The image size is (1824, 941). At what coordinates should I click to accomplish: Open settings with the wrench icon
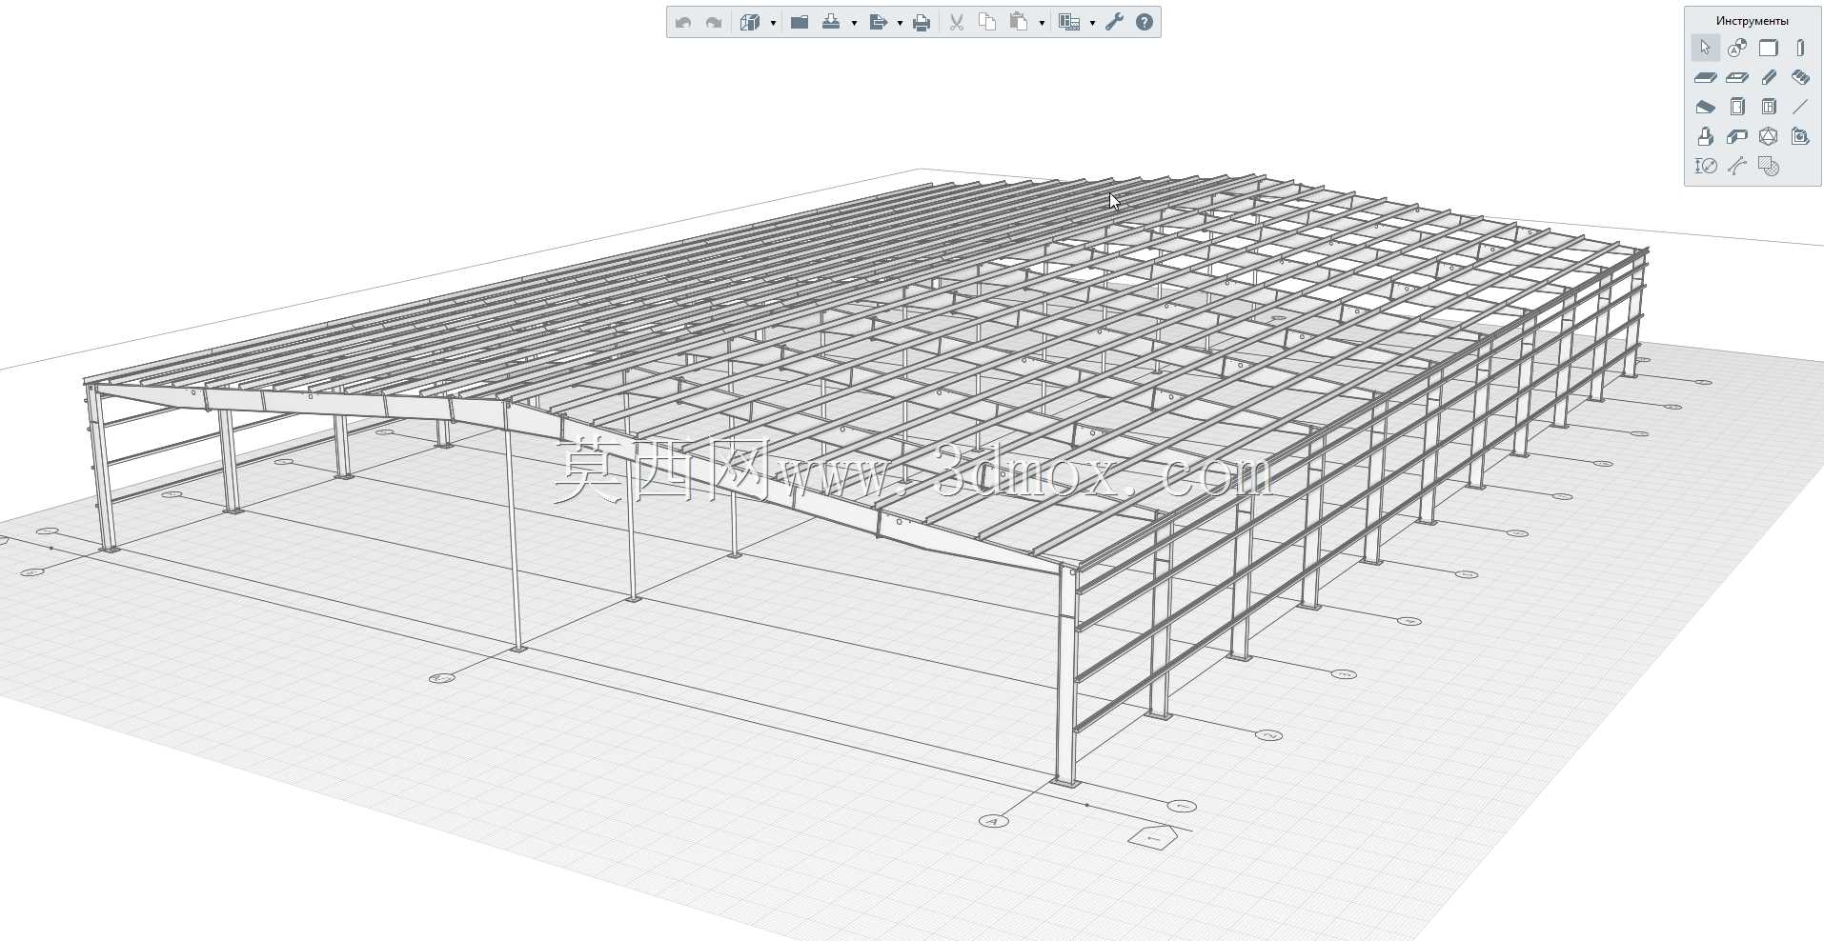1114,22
